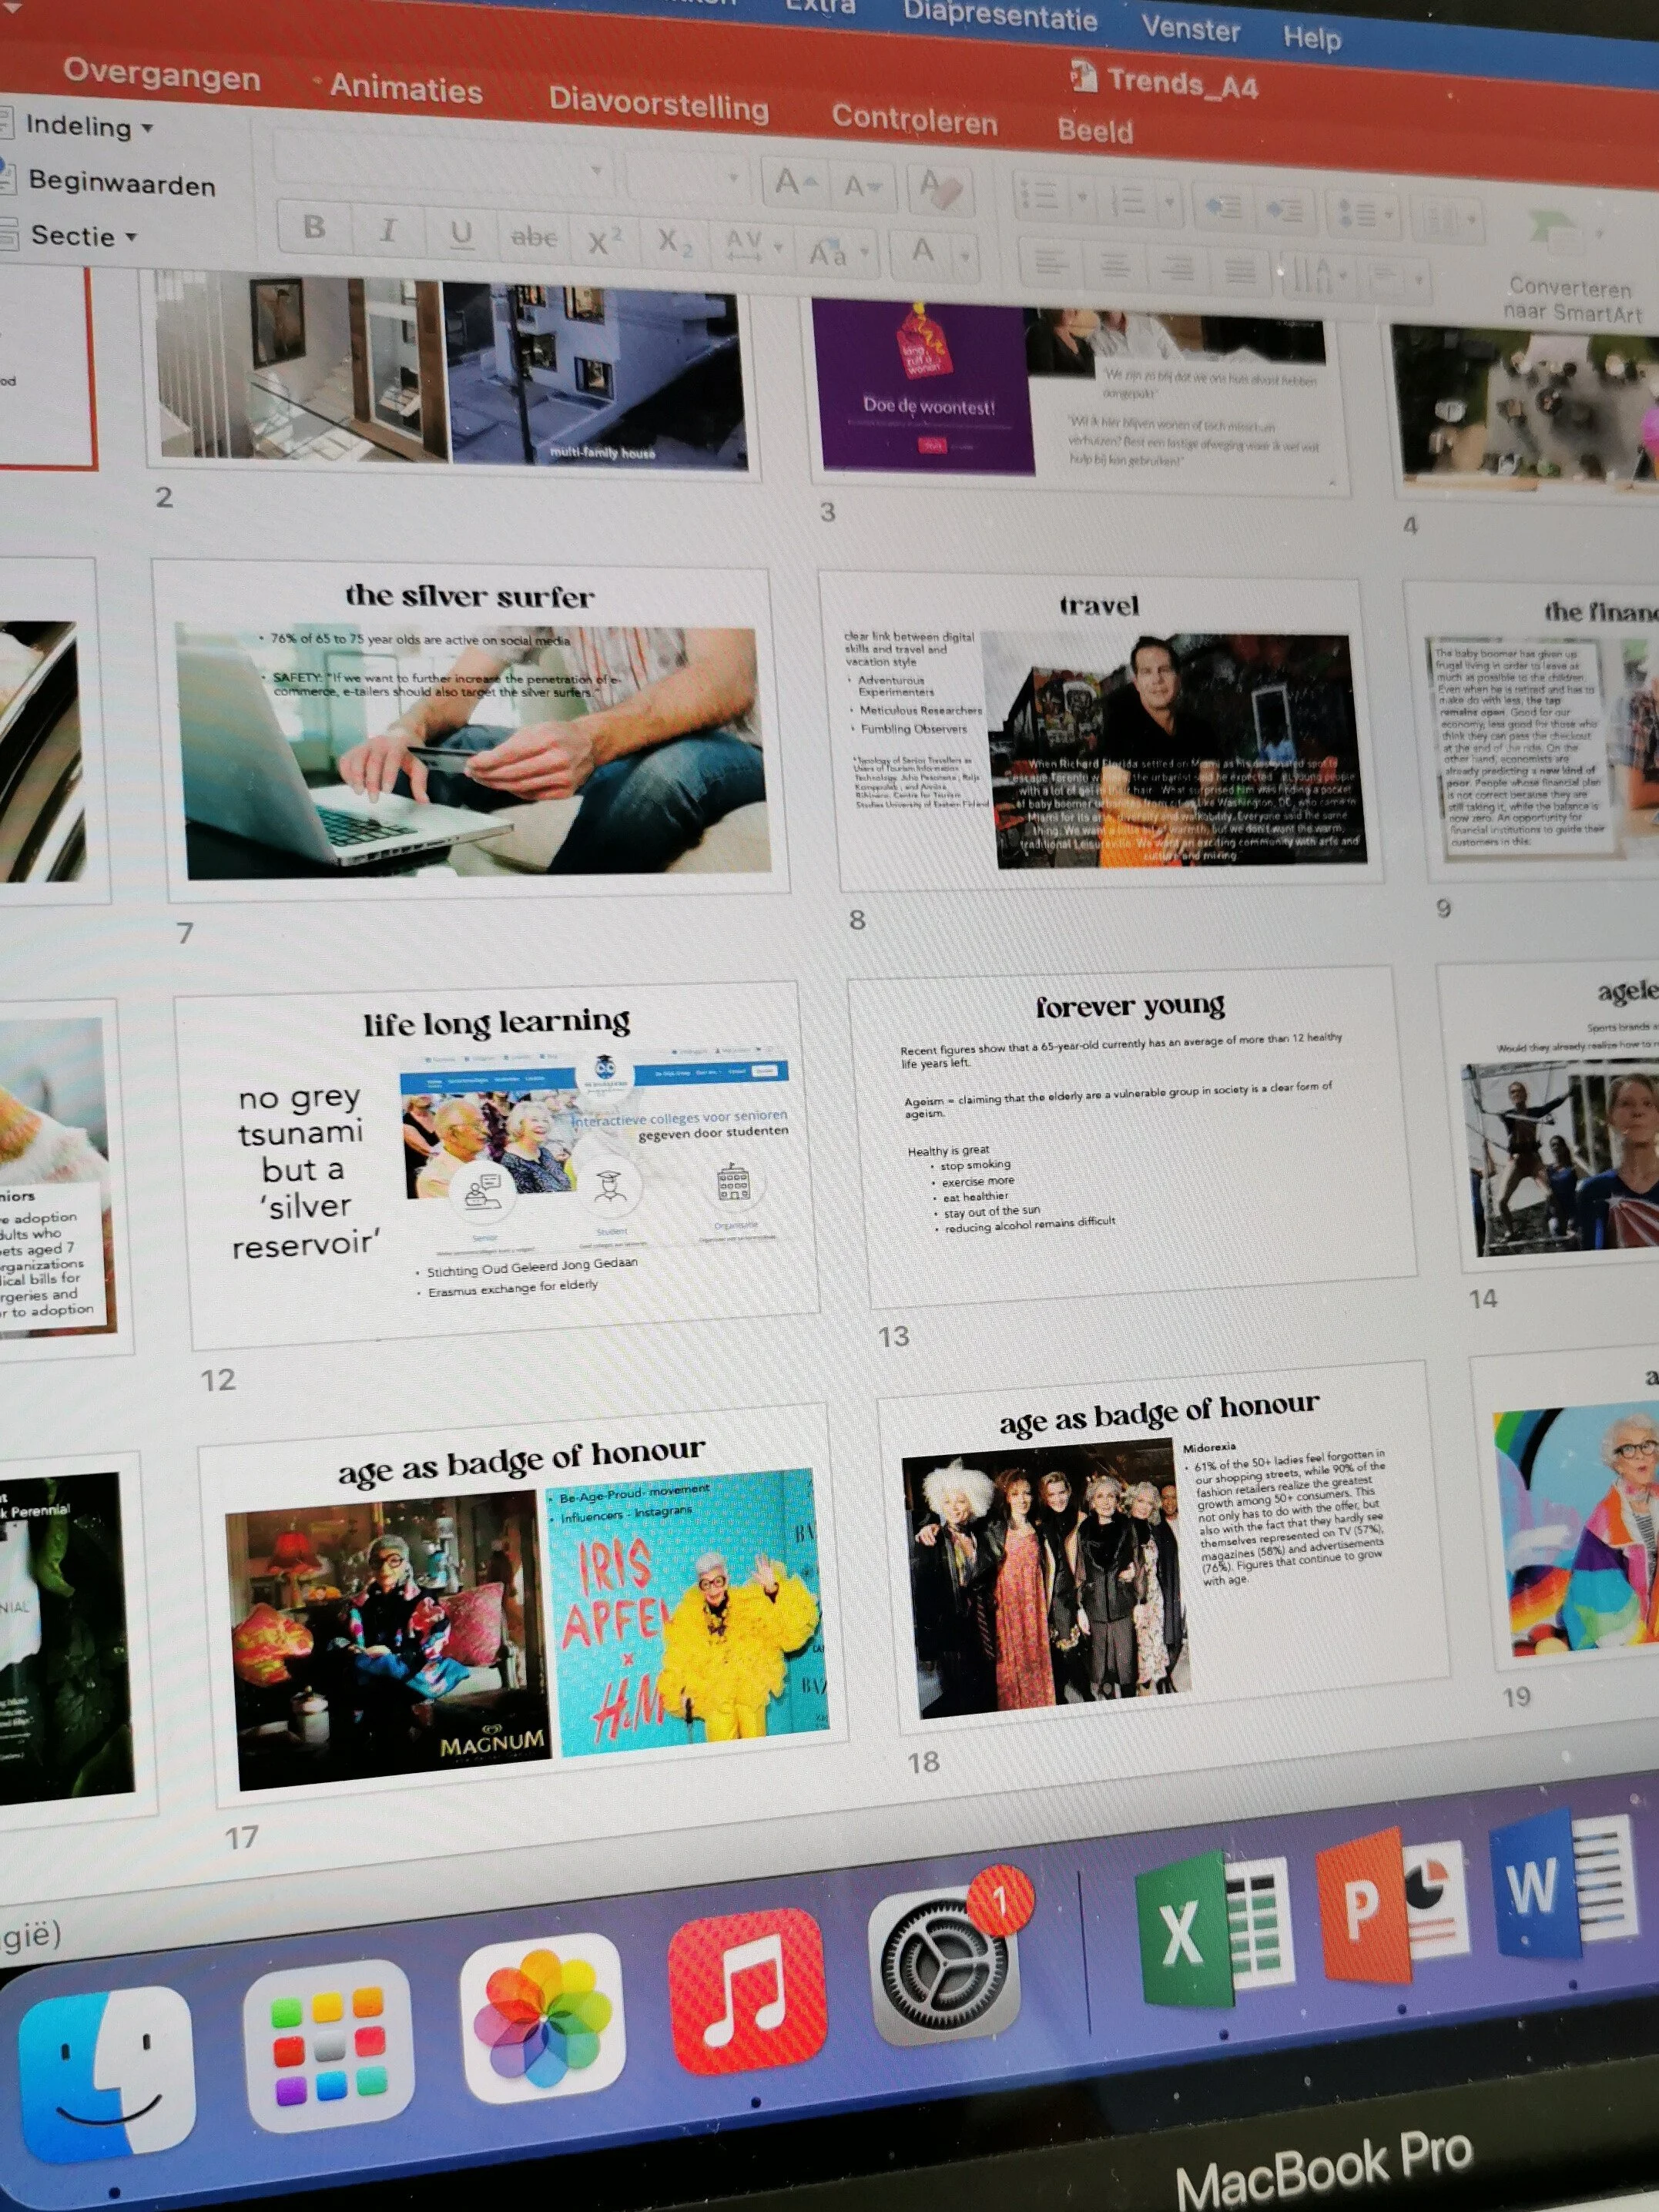Apply strikethrough text formatting
Viewport: 1659px width, 2212px height.
tap(534, 238)
